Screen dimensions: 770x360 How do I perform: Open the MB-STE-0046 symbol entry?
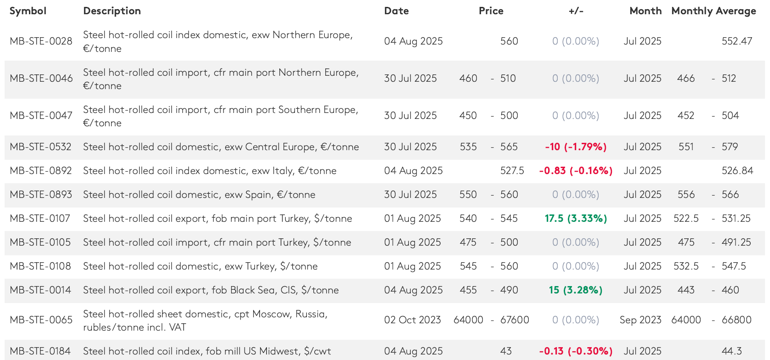tap(41, 79)
